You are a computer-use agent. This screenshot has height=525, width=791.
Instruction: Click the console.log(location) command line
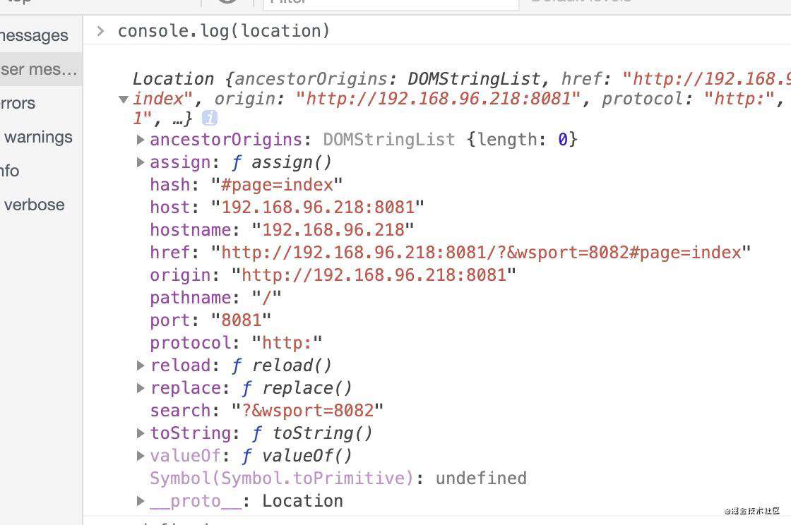pyautogui.click(x=223, y=31)
